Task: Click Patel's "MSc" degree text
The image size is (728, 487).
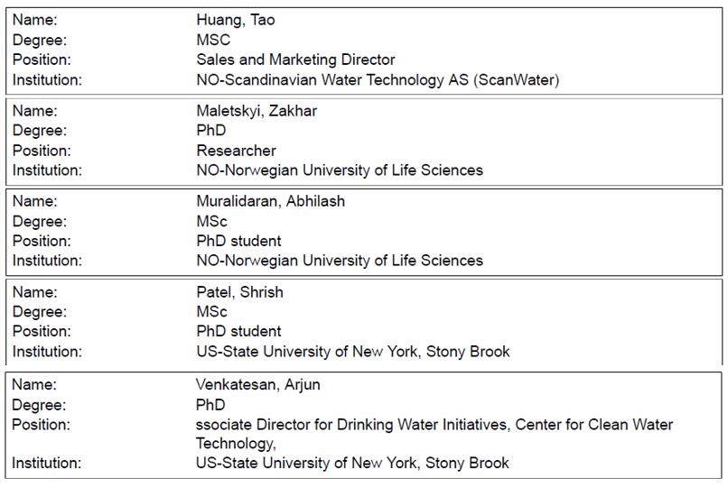Action: click(212, 312)
